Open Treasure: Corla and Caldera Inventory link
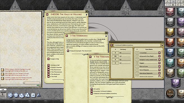The width and height of the screenshot is (184, 103). [x=105, y=93]
